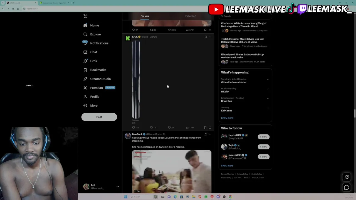
Task: Open Spotify from the taskbar
Action: pyautogui.click(x=206, y=197)
